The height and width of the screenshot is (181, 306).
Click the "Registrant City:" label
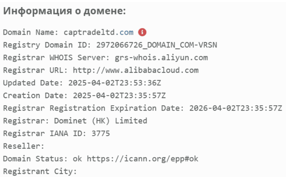pyautogui.click(x=40, y=172)
